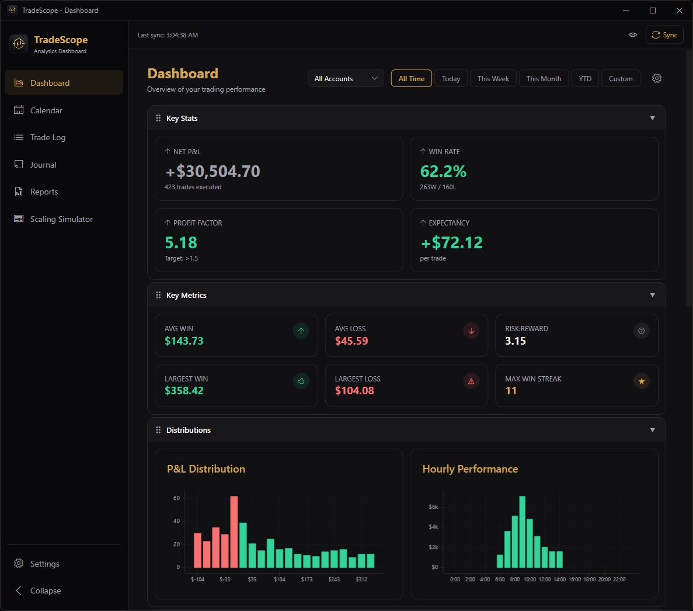
Task: Click the Scaling Simulator icon in sidebar
Action: tap(18, 218)
